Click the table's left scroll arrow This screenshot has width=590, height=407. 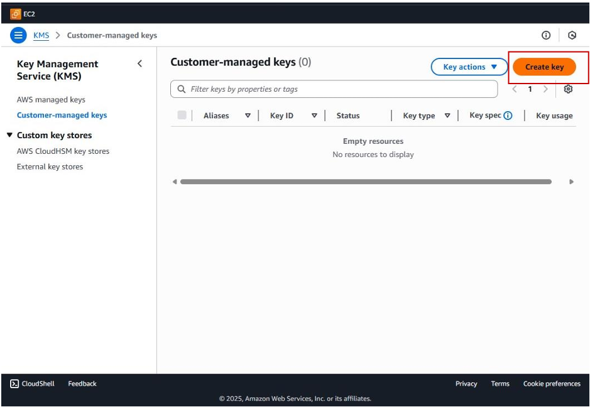[x=175, y=182]
